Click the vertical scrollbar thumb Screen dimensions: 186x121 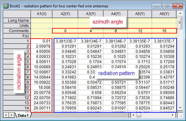(180, 23)
